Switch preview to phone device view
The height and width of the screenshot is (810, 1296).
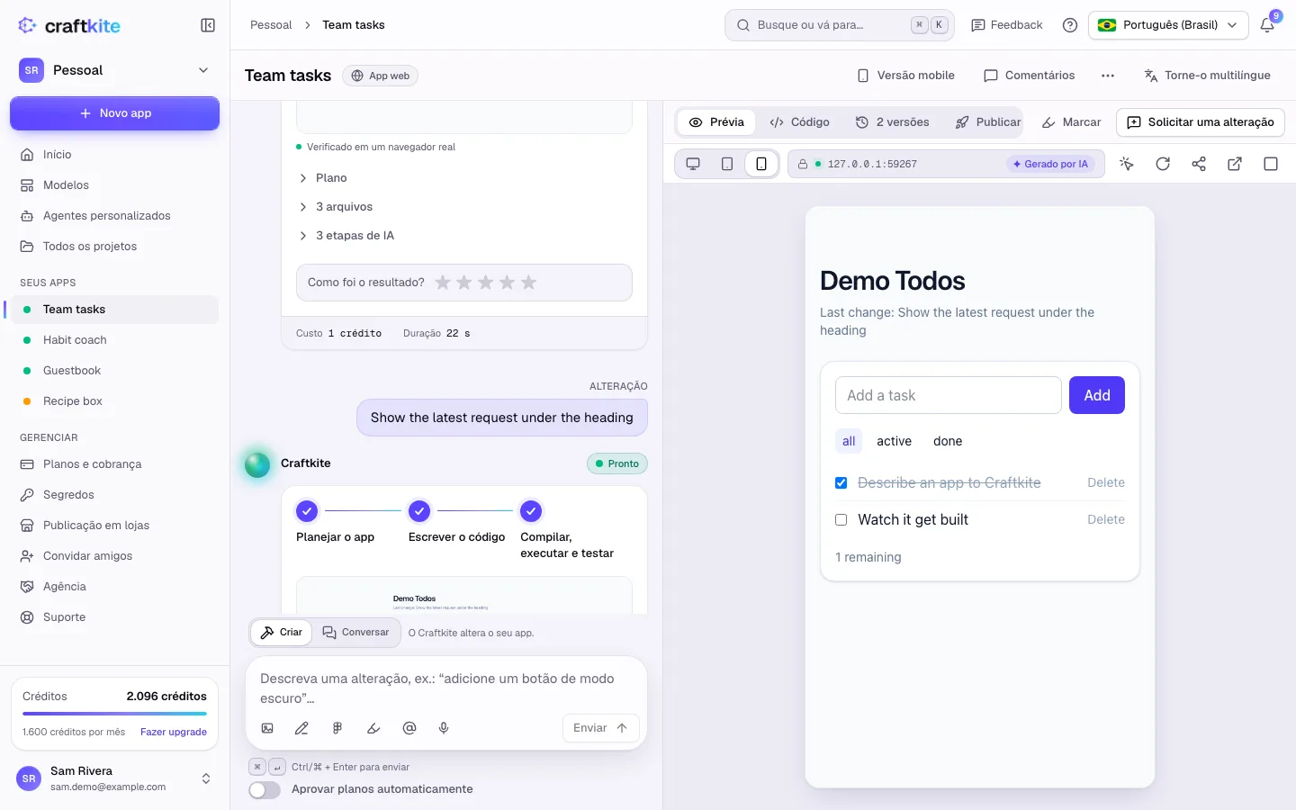click(761, 164)
